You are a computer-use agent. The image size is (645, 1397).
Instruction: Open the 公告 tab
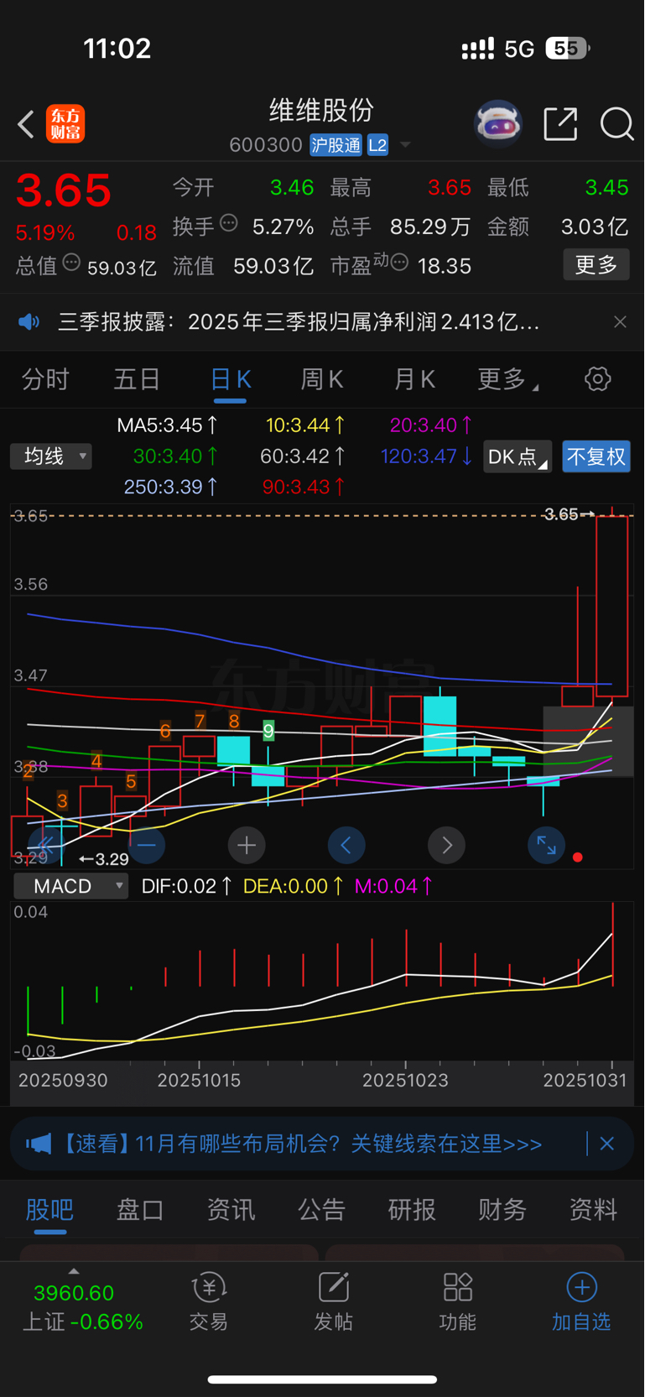click(321, 1210)
